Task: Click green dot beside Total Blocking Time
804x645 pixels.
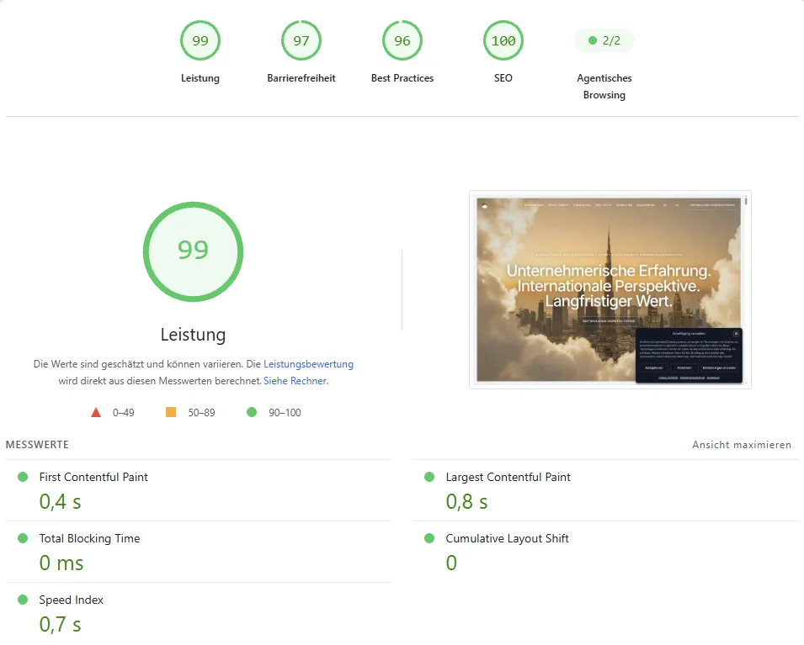Action: [23, 538]
